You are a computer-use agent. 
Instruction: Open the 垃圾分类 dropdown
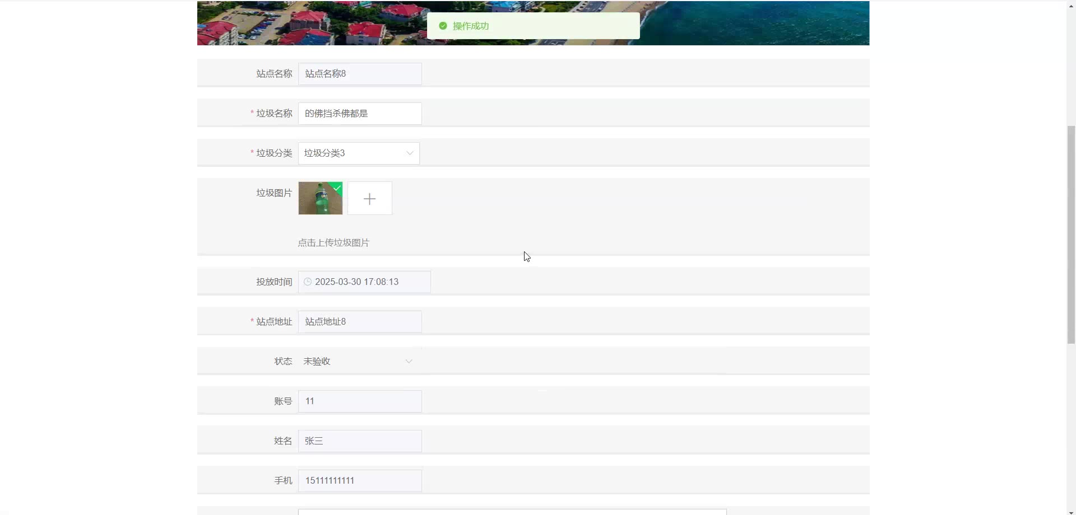tap(359, 153)
